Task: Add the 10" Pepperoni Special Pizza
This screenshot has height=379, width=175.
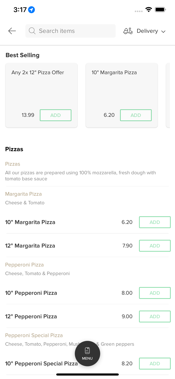Action: (x=155, y=364)
